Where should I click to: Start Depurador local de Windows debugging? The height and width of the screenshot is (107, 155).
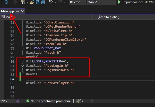[x=136, y=2]
